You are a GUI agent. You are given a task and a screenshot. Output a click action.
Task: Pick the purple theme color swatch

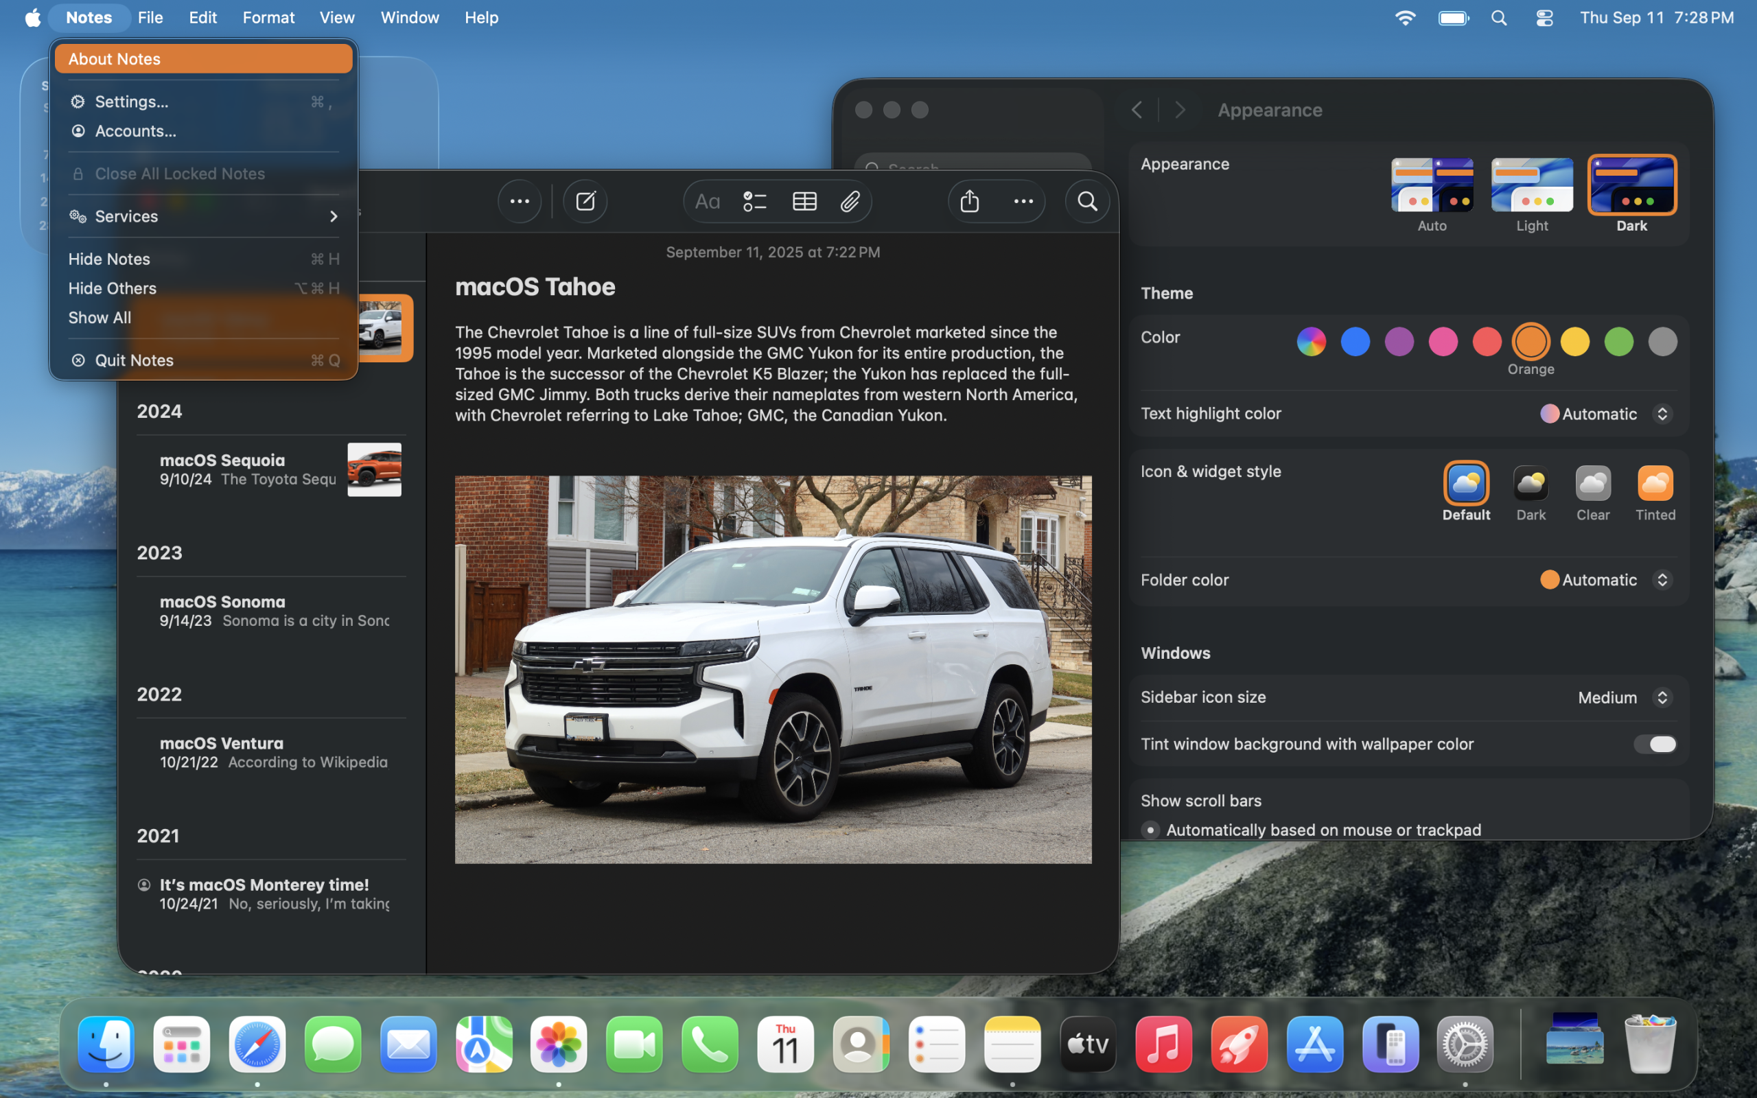pyautogui.click(x=1399, y=341)
